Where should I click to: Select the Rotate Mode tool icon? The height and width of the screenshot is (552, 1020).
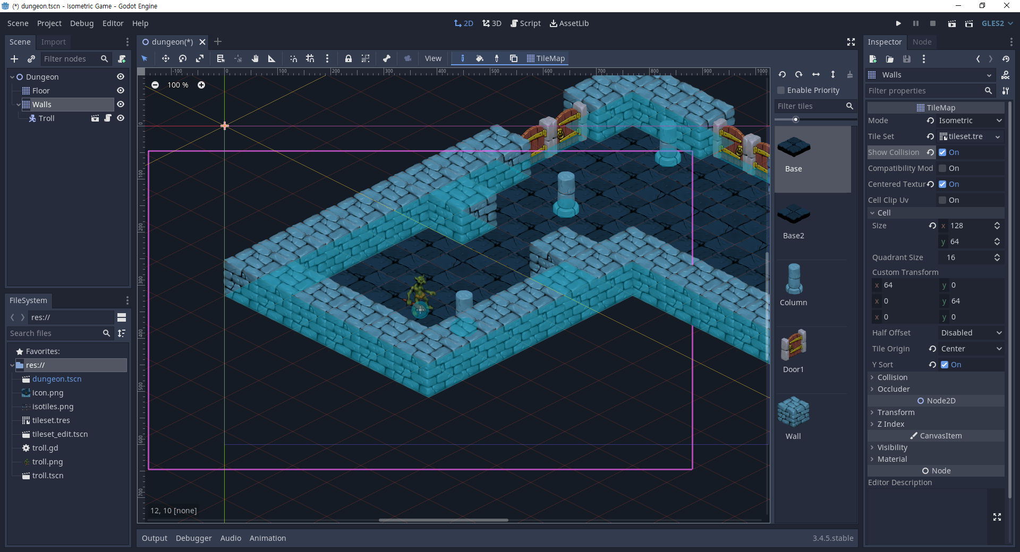[183, 58]
